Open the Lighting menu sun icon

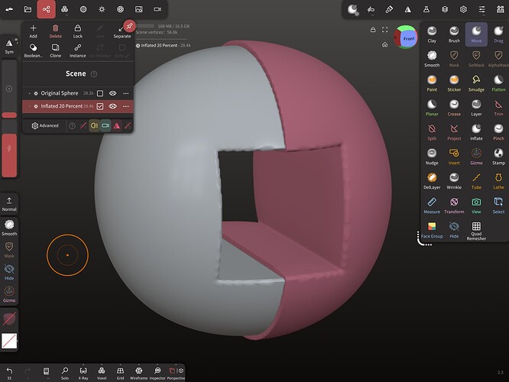coord(102,9)
